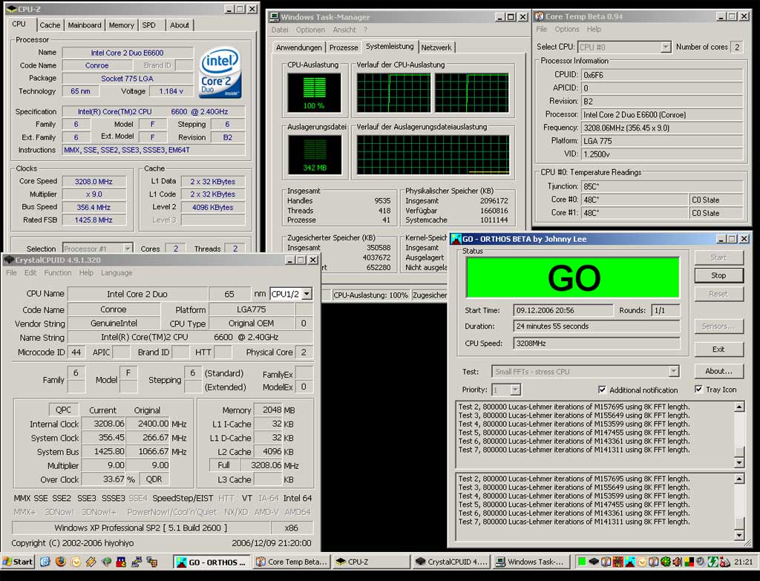The width and height of the screenshot is (760, 581).
Task: Launch Internet Explorer from quick launch
Action: coord(45,562)
